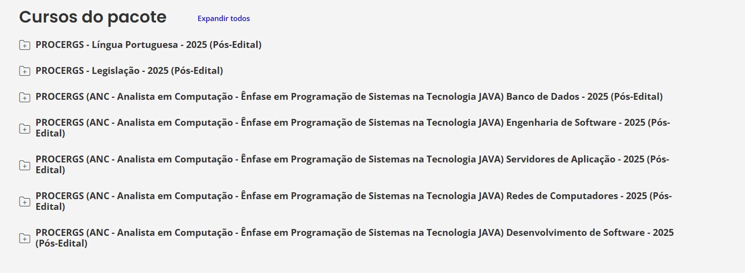This screenshot has height=273, width=745.
Task: Click the 'Cursos do pacote' heading
Action: point(93,17)
